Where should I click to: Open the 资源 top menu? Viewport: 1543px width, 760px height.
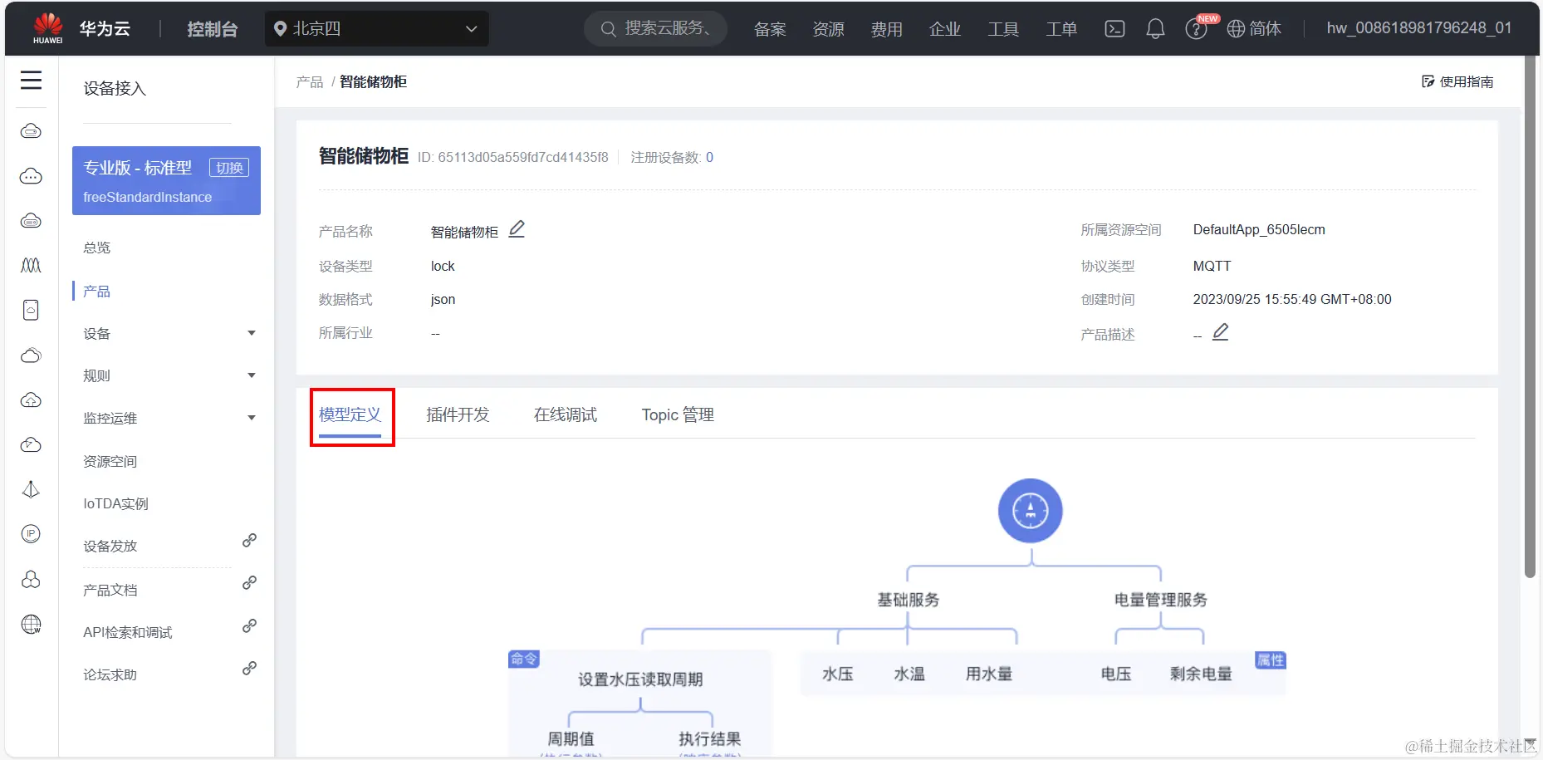[x=828, y=29]
